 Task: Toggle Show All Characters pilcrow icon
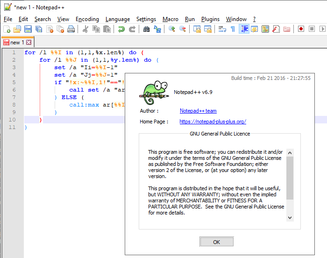(x=233, y=29)
